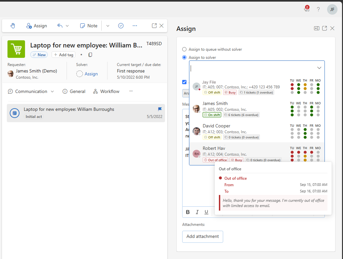Expand the Communication tab chevron
Viewport: 343px width, 259px height.
coord(52,92)
